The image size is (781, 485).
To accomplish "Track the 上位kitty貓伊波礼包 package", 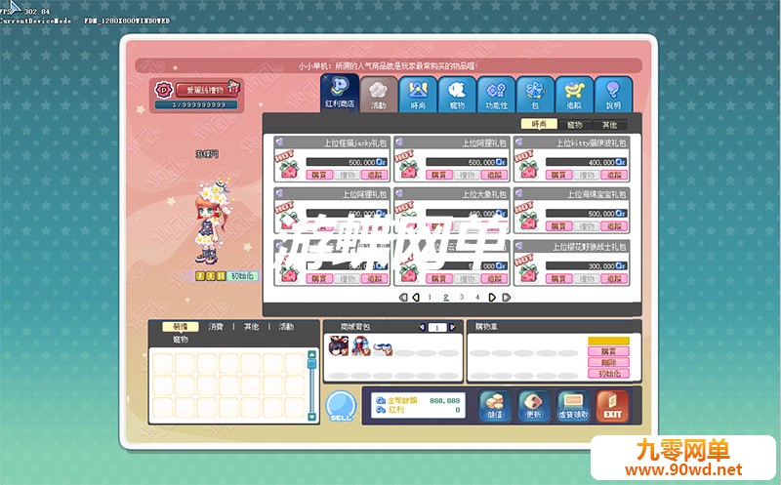I will tap(614, 175).
